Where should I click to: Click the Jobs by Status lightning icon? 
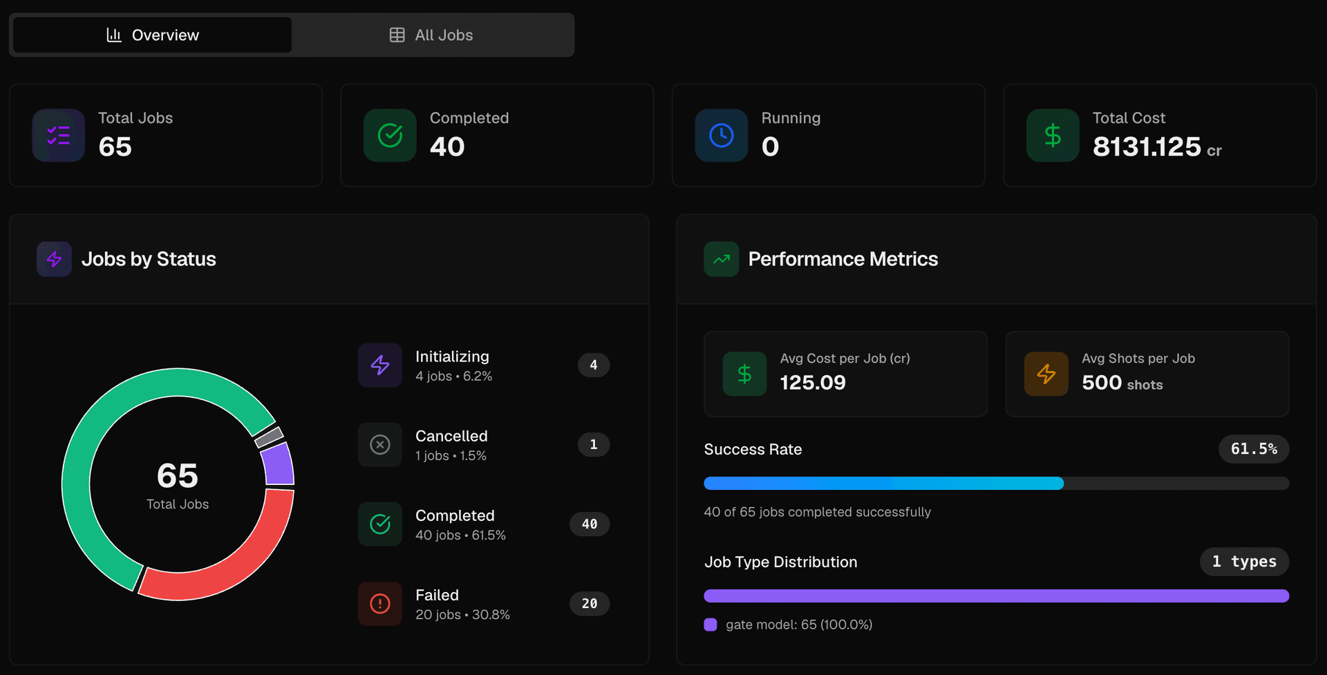54,259
